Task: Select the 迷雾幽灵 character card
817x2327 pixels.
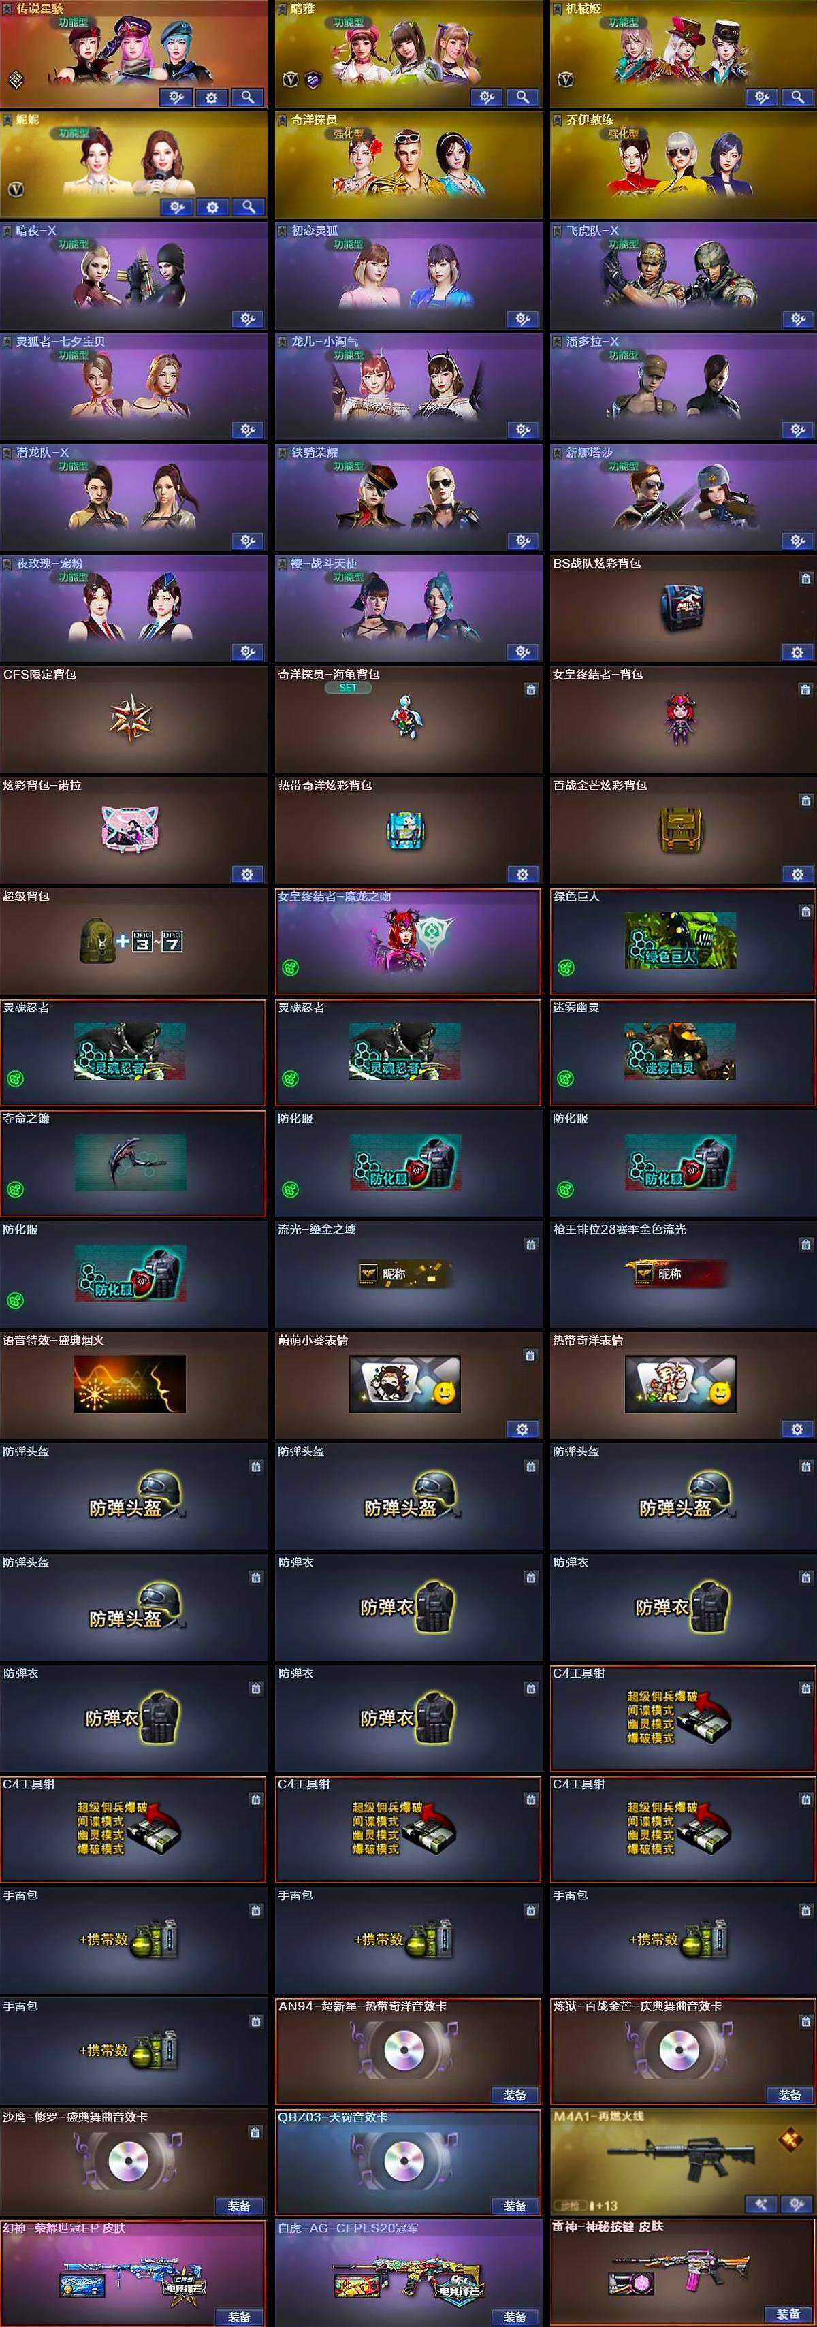Action: tap(684, 1053)
